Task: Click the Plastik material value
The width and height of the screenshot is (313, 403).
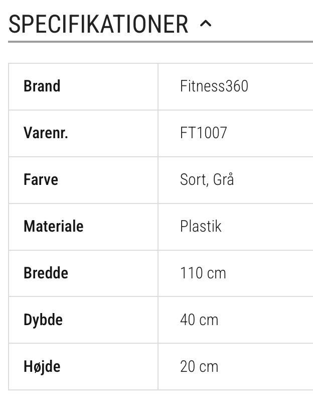Action: [201, 227]
